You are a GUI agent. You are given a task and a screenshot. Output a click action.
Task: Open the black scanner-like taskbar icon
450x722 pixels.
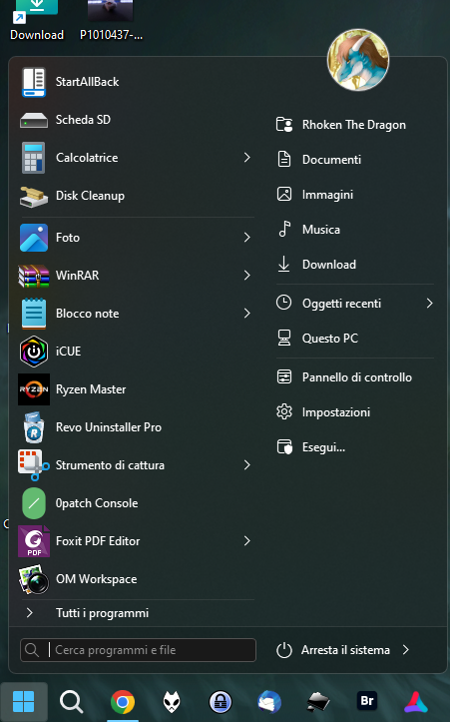point(318,703)
